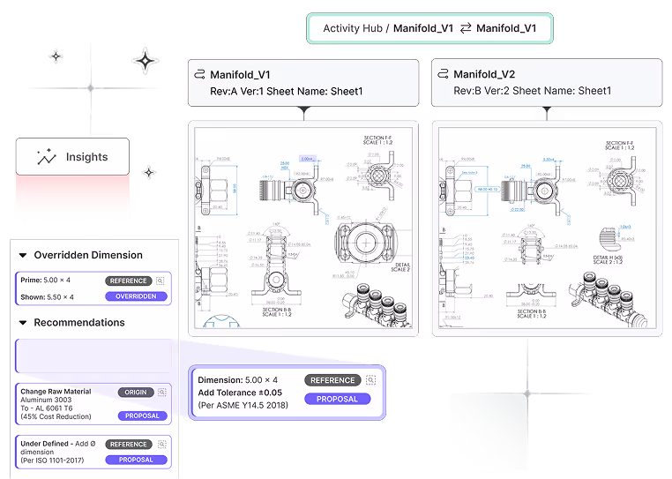Click 'Change Raw Material' title text
Image resolution: width=672 pixels, height=479 pixels.
pyautogui.click(x=56, y=392)
